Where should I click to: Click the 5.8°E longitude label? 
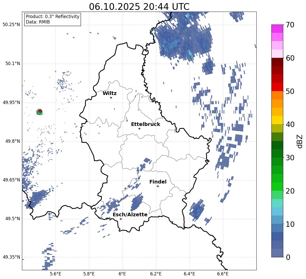coord(89,274)
